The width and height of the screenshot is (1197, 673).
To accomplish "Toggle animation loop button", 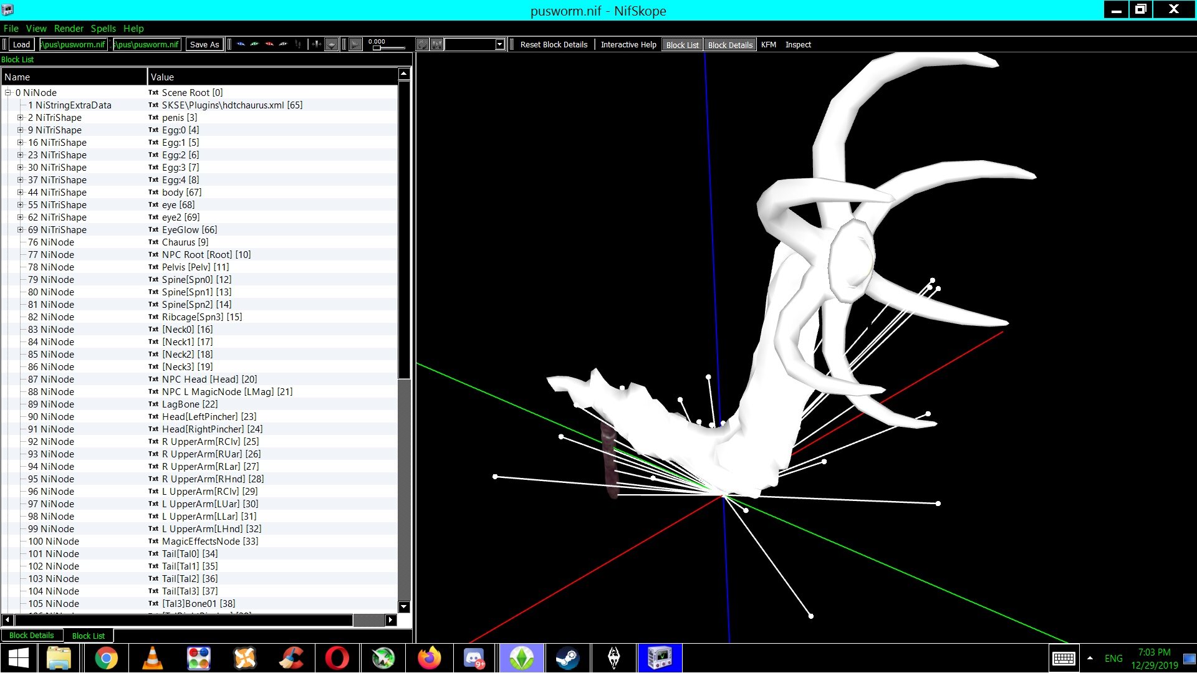I will pos(422,44).
